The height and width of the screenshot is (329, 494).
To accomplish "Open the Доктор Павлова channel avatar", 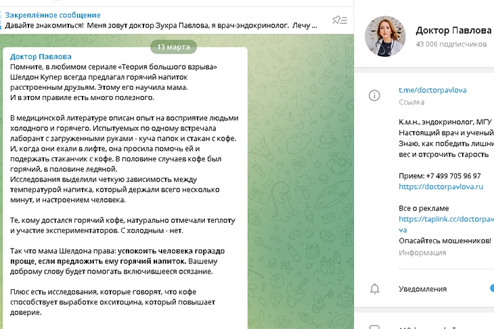I will pos(385,36).
